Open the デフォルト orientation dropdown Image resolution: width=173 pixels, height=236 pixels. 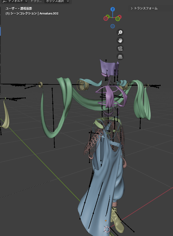click(x=15, y=1)
